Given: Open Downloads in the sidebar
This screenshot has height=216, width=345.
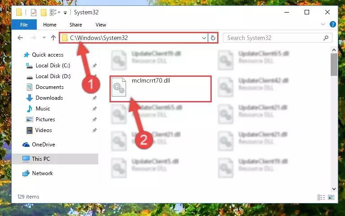Looking at the screenshot, I should point(49,98).
